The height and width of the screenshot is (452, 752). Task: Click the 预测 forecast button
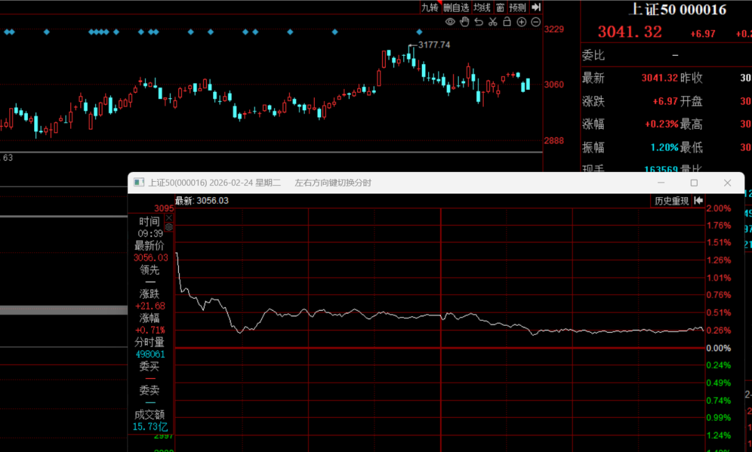pyautogui.click(x=517, y=7)
